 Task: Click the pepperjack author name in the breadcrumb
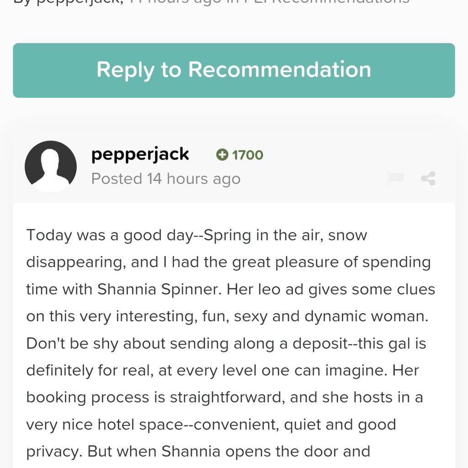click(x=78, y=2)
